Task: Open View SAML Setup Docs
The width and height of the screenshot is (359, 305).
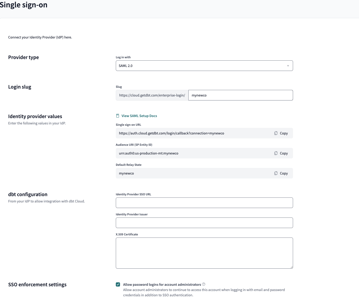Action: point(139,115)
